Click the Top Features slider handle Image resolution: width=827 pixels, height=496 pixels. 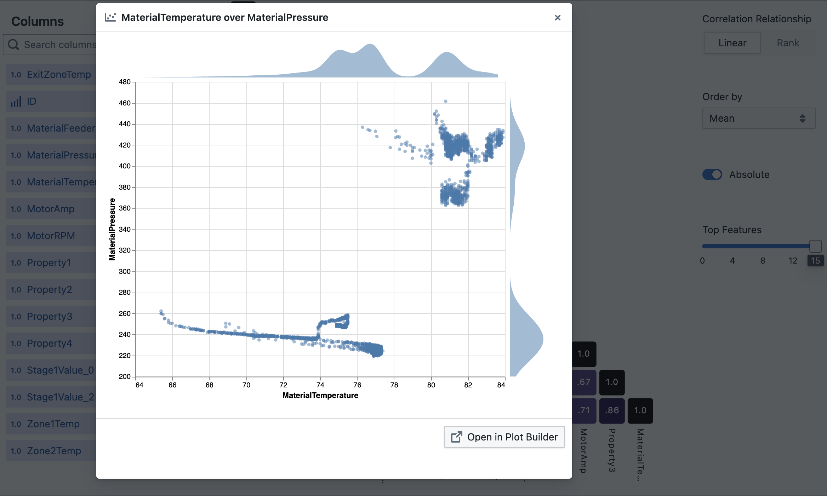point(815,246)
